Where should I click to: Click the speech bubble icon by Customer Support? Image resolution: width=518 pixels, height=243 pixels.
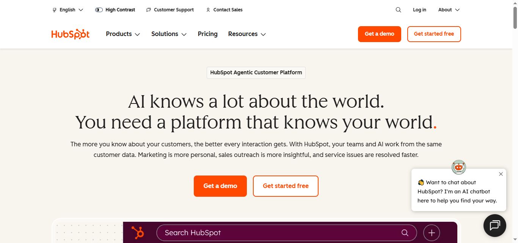[x=148, y=9]
